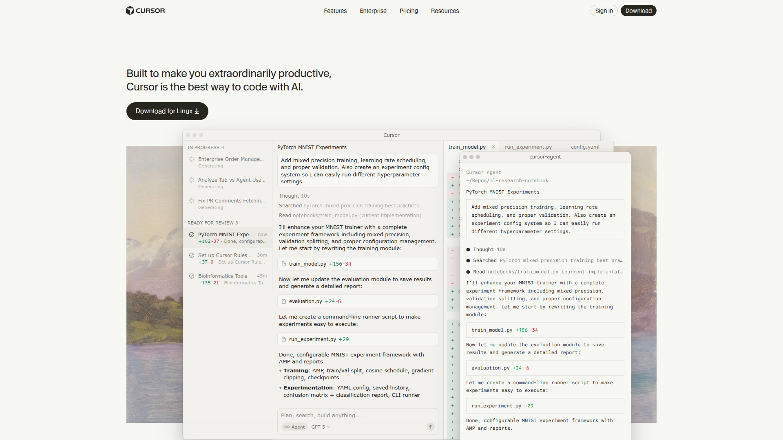Open the Resources navigation menu

(445, 11)
